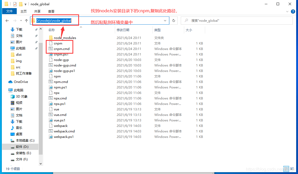
Task: Open 找工作准备 folder in sidebar
Action: tap(24, 74)
